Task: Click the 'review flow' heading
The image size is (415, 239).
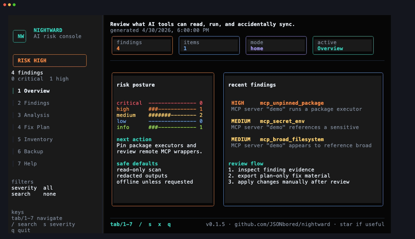Action: [246, 164]
